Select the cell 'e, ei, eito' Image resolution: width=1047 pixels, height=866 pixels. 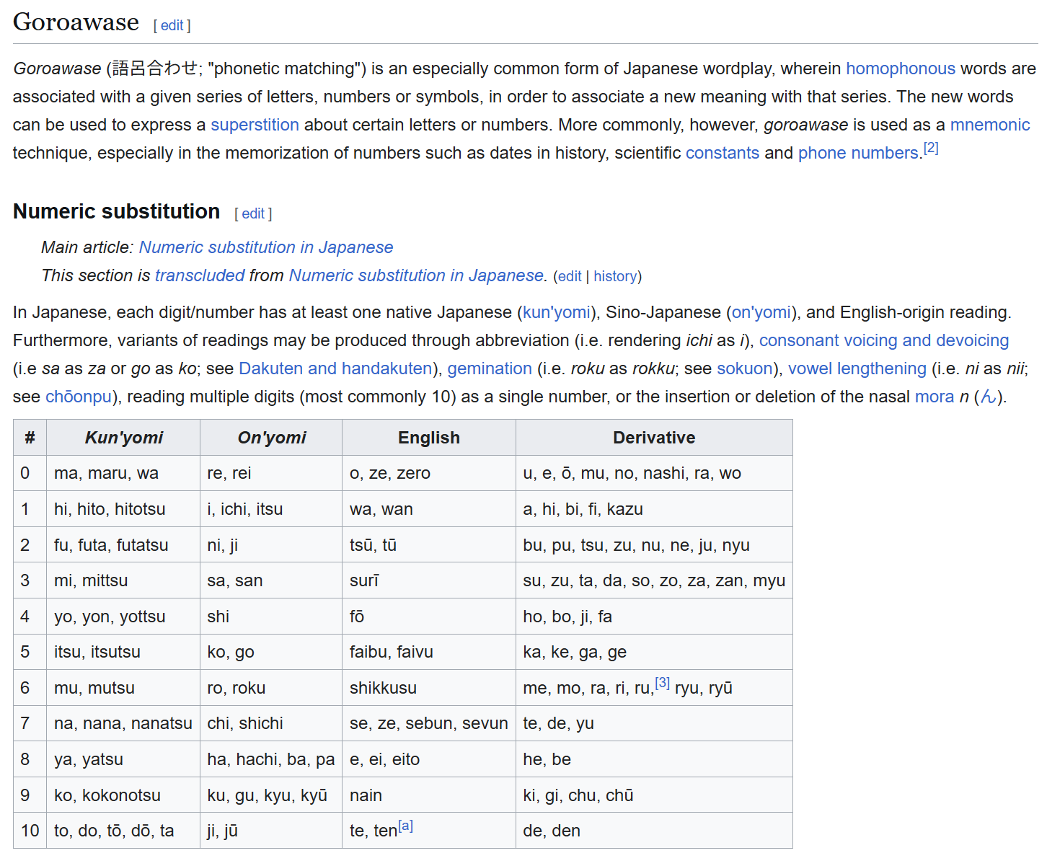[x=429, y=759]
